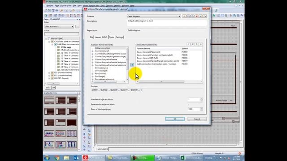Collapse the EPLAN-DEMO project tree

46,39
